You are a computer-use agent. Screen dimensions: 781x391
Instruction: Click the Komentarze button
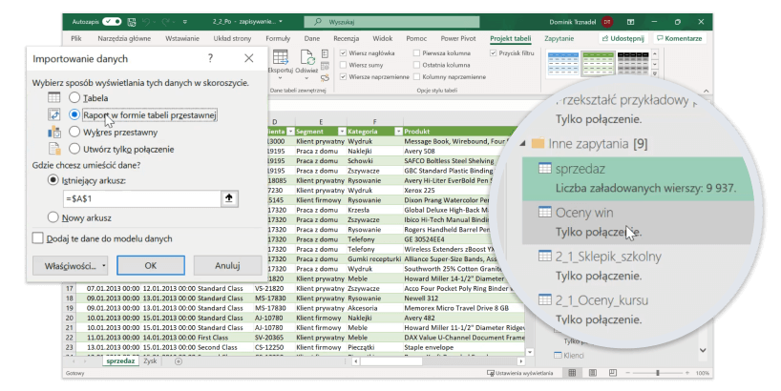[680, 38]
